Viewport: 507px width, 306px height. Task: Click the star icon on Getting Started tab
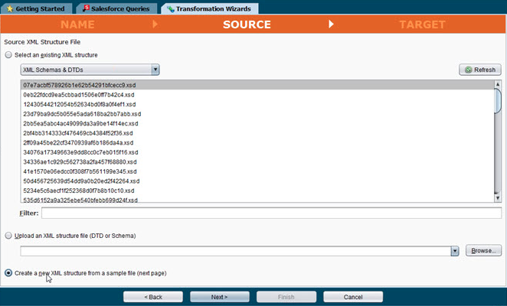tap(9, 8)
